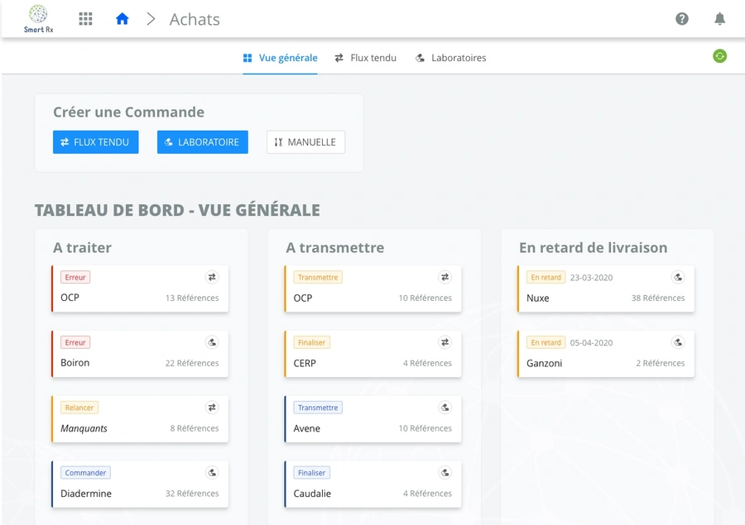Click flux tendu icon on OCP Erreur card

[212, 278]
